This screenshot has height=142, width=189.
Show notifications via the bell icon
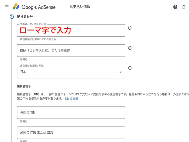[x=184, y=7]
